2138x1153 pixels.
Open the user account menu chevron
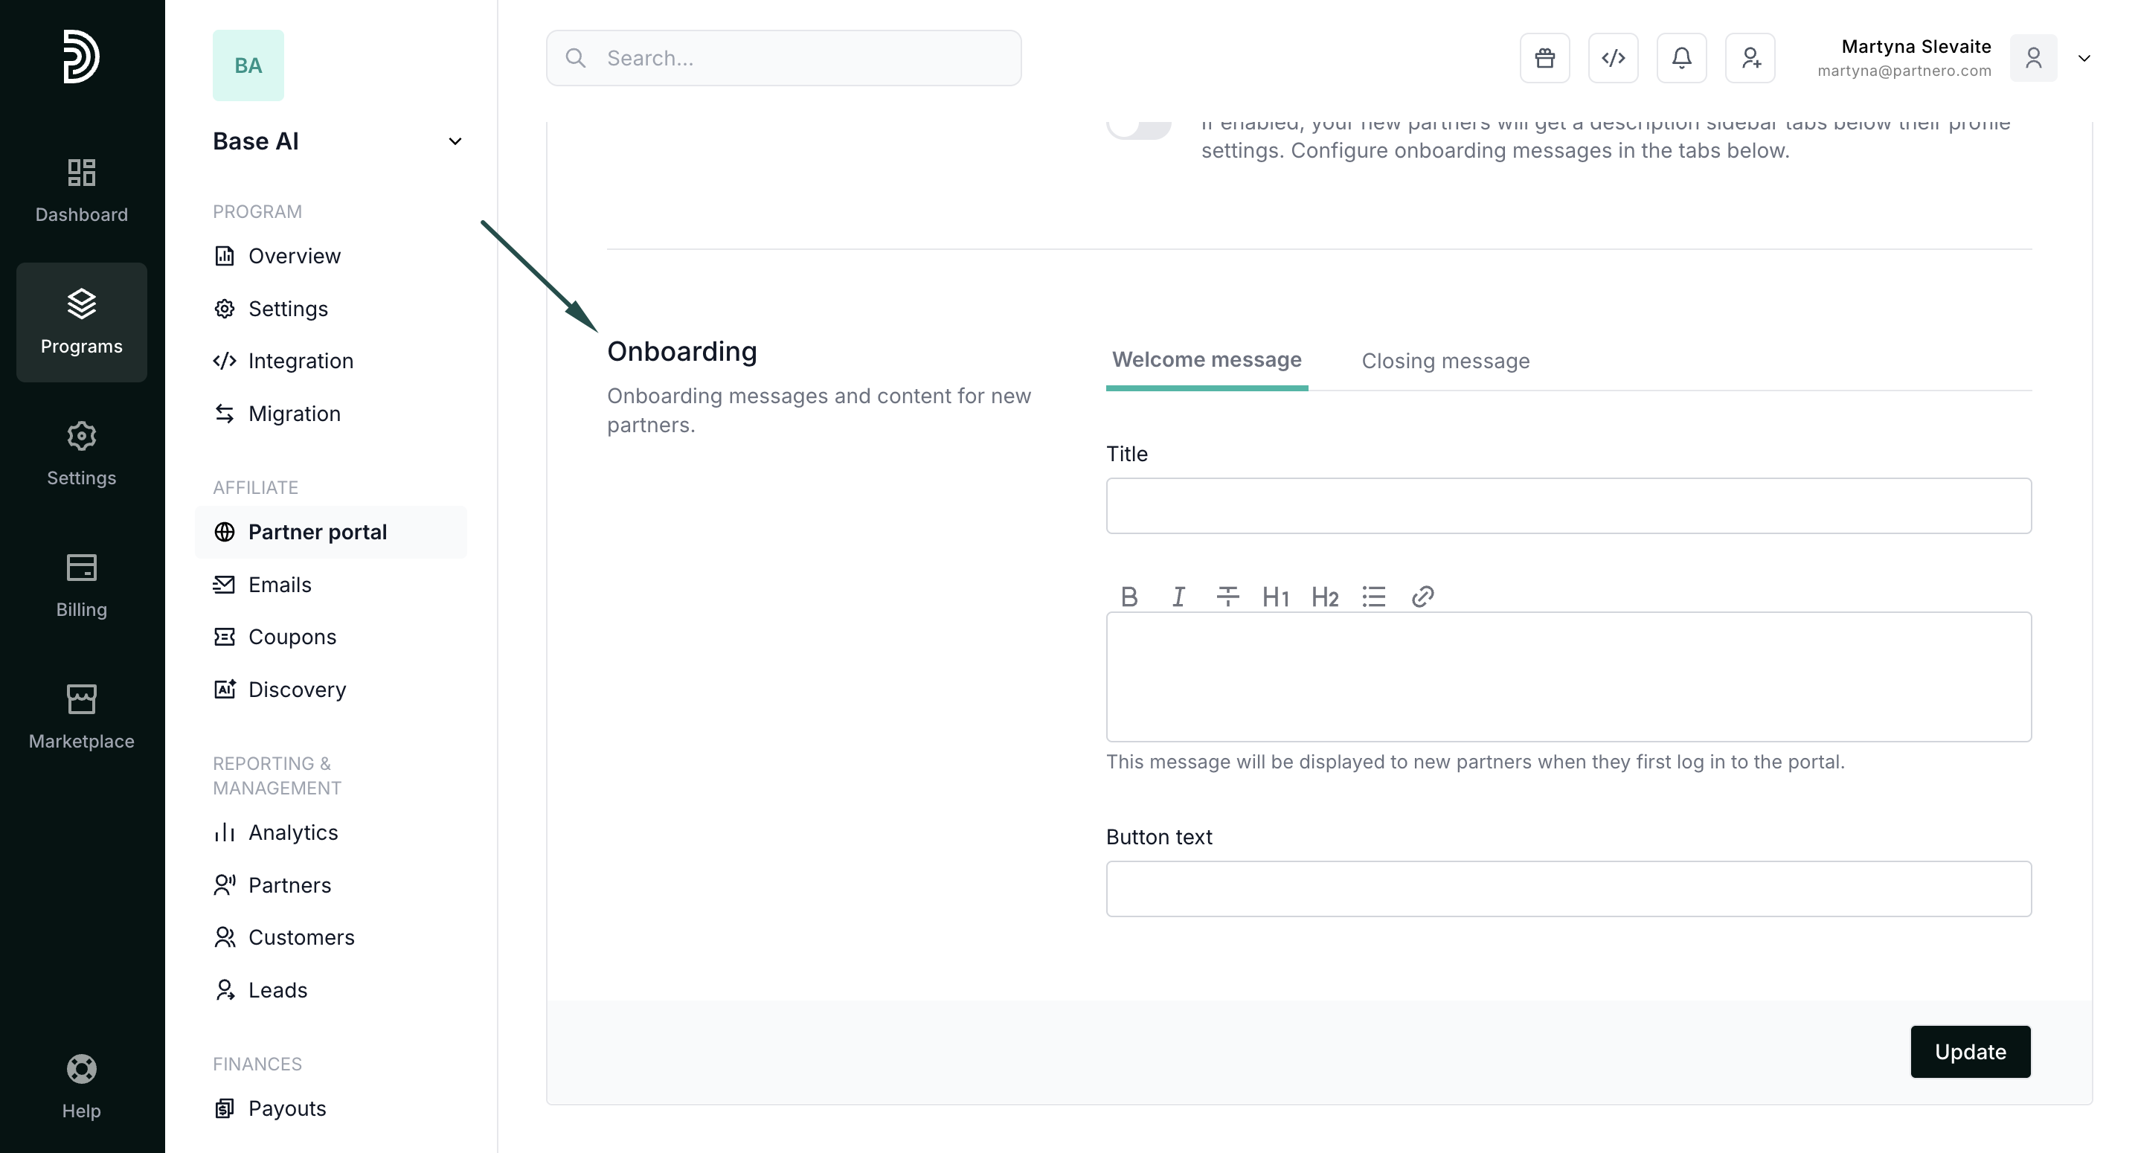[x=2084, y=58]
